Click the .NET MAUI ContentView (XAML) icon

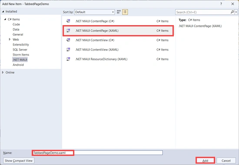(68, 49)
